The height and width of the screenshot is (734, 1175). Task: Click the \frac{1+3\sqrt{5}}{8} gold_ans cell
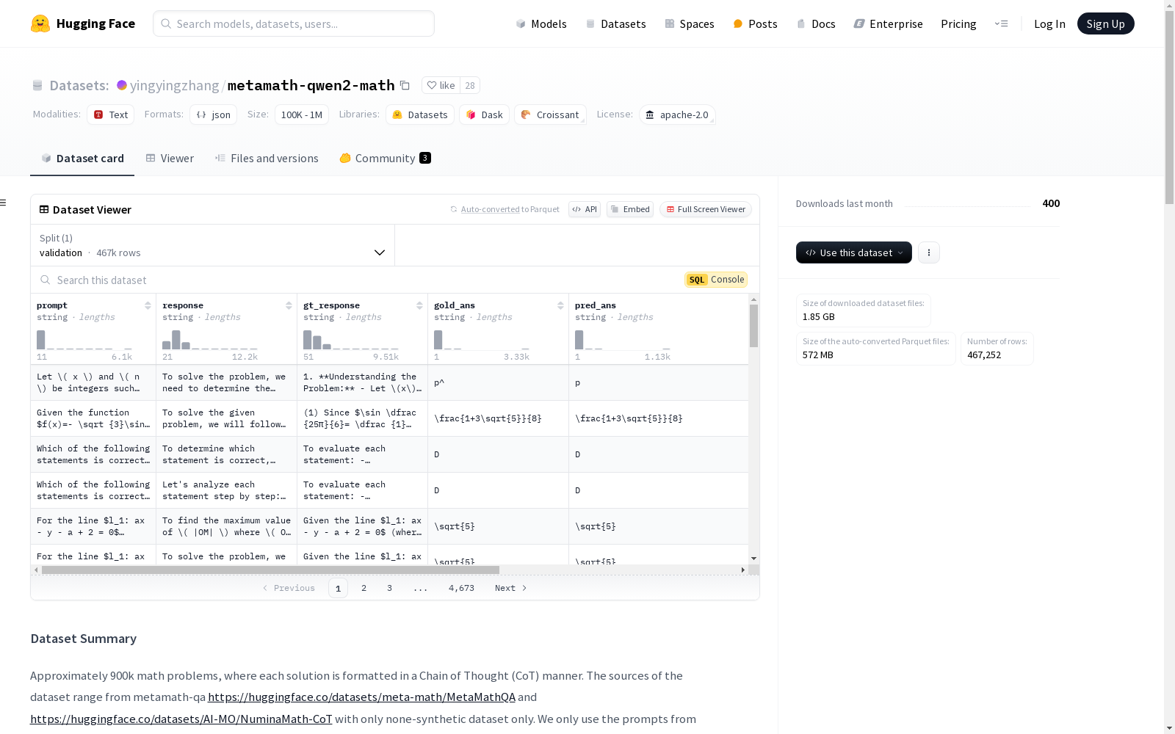tap(498, 418)
